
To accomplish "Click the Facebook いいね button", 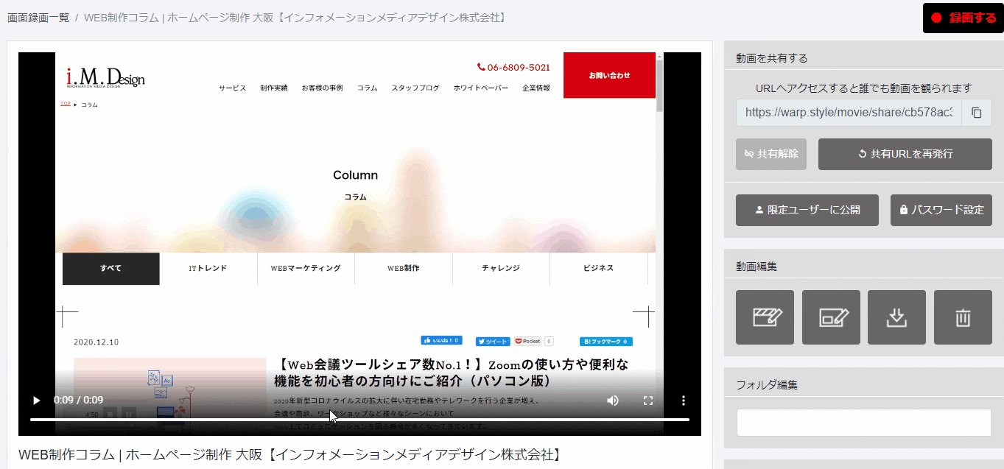I will tap(441, 341).
